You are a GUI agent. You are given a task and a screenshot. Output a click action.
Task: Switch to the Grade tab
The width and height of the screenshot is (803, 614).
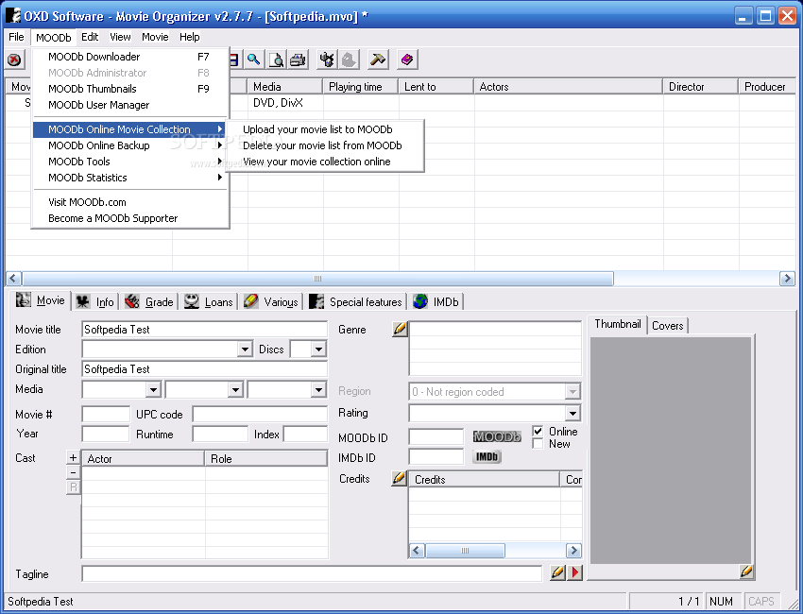[x=149, y=302]
